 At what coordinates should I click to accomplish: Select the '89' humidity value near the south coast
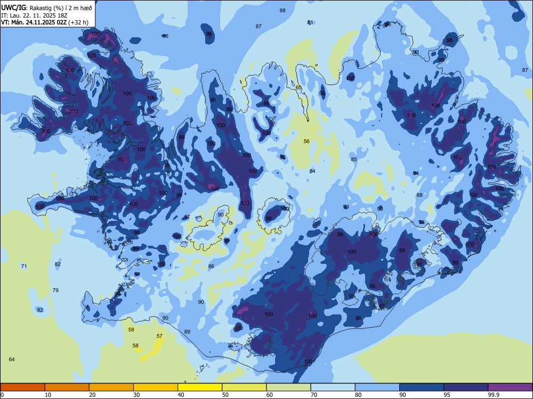tap(187, 331)
